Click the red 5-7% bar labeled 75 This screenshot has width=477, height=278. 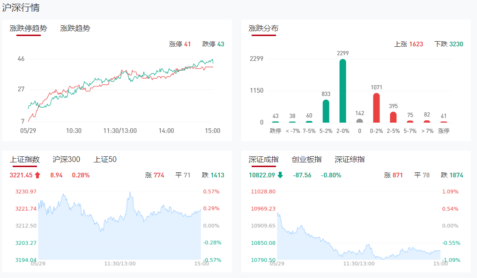pos(410,122)
